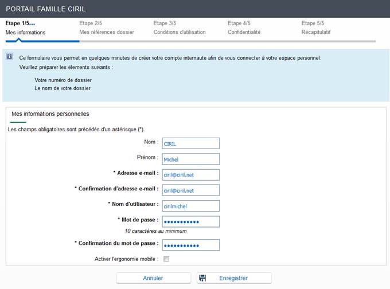Open Etape 3/5 Conditions d'utilisation step

pyautogui.click(x=180, y=28)
